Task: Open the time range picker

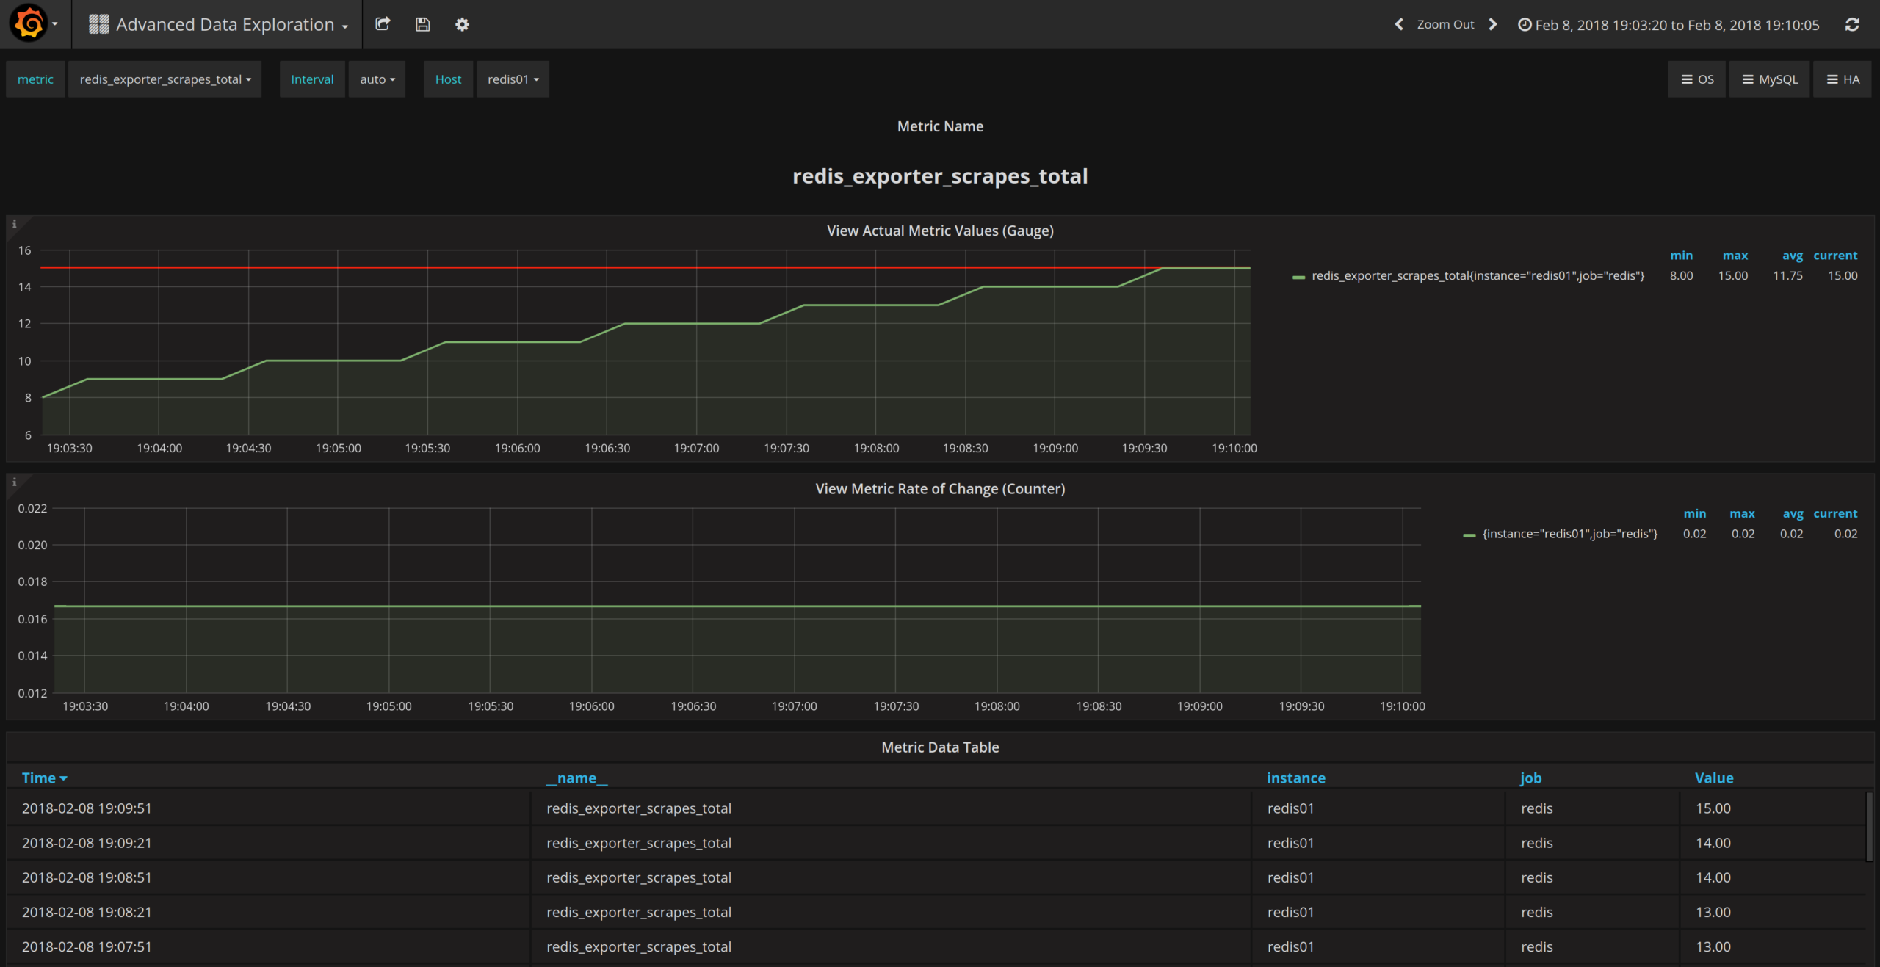Action: coord(1668,25)
